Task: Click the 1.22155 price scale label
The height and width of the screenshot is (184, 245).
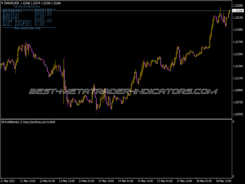Action: tap(238, 17)
